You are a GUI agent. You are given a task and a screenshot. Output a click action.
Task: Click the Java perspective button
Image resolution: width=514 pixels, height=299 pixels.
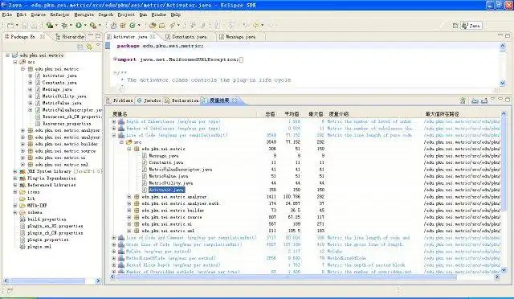click(471, 26)
